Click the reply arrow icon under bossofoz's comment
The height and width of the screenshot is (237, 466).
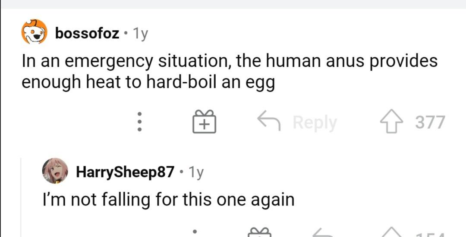(x=269, y=120)
